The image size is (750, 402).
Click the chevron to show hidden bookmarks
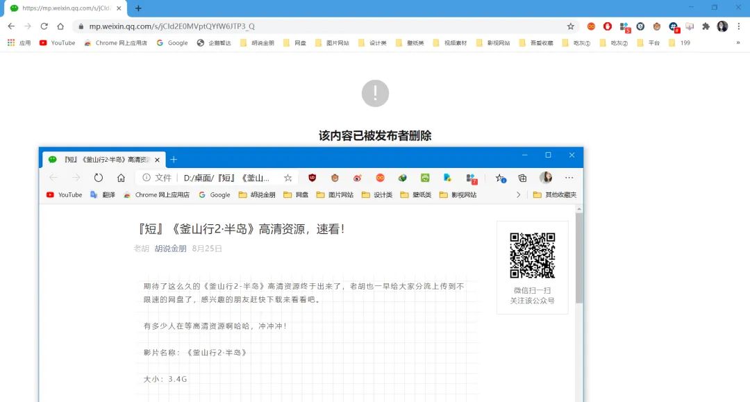click(x=517, y=195)
